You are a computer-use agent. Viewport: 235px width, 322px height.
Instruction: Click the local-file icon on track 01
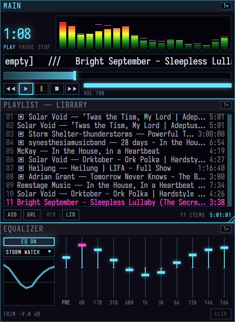21,117
